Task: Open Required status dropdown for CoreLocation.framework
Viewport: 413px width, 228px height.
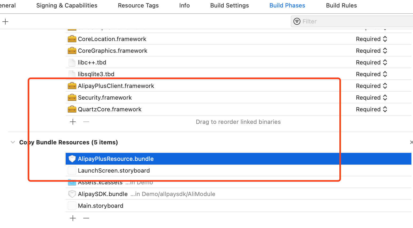Action: pos(371,39)
